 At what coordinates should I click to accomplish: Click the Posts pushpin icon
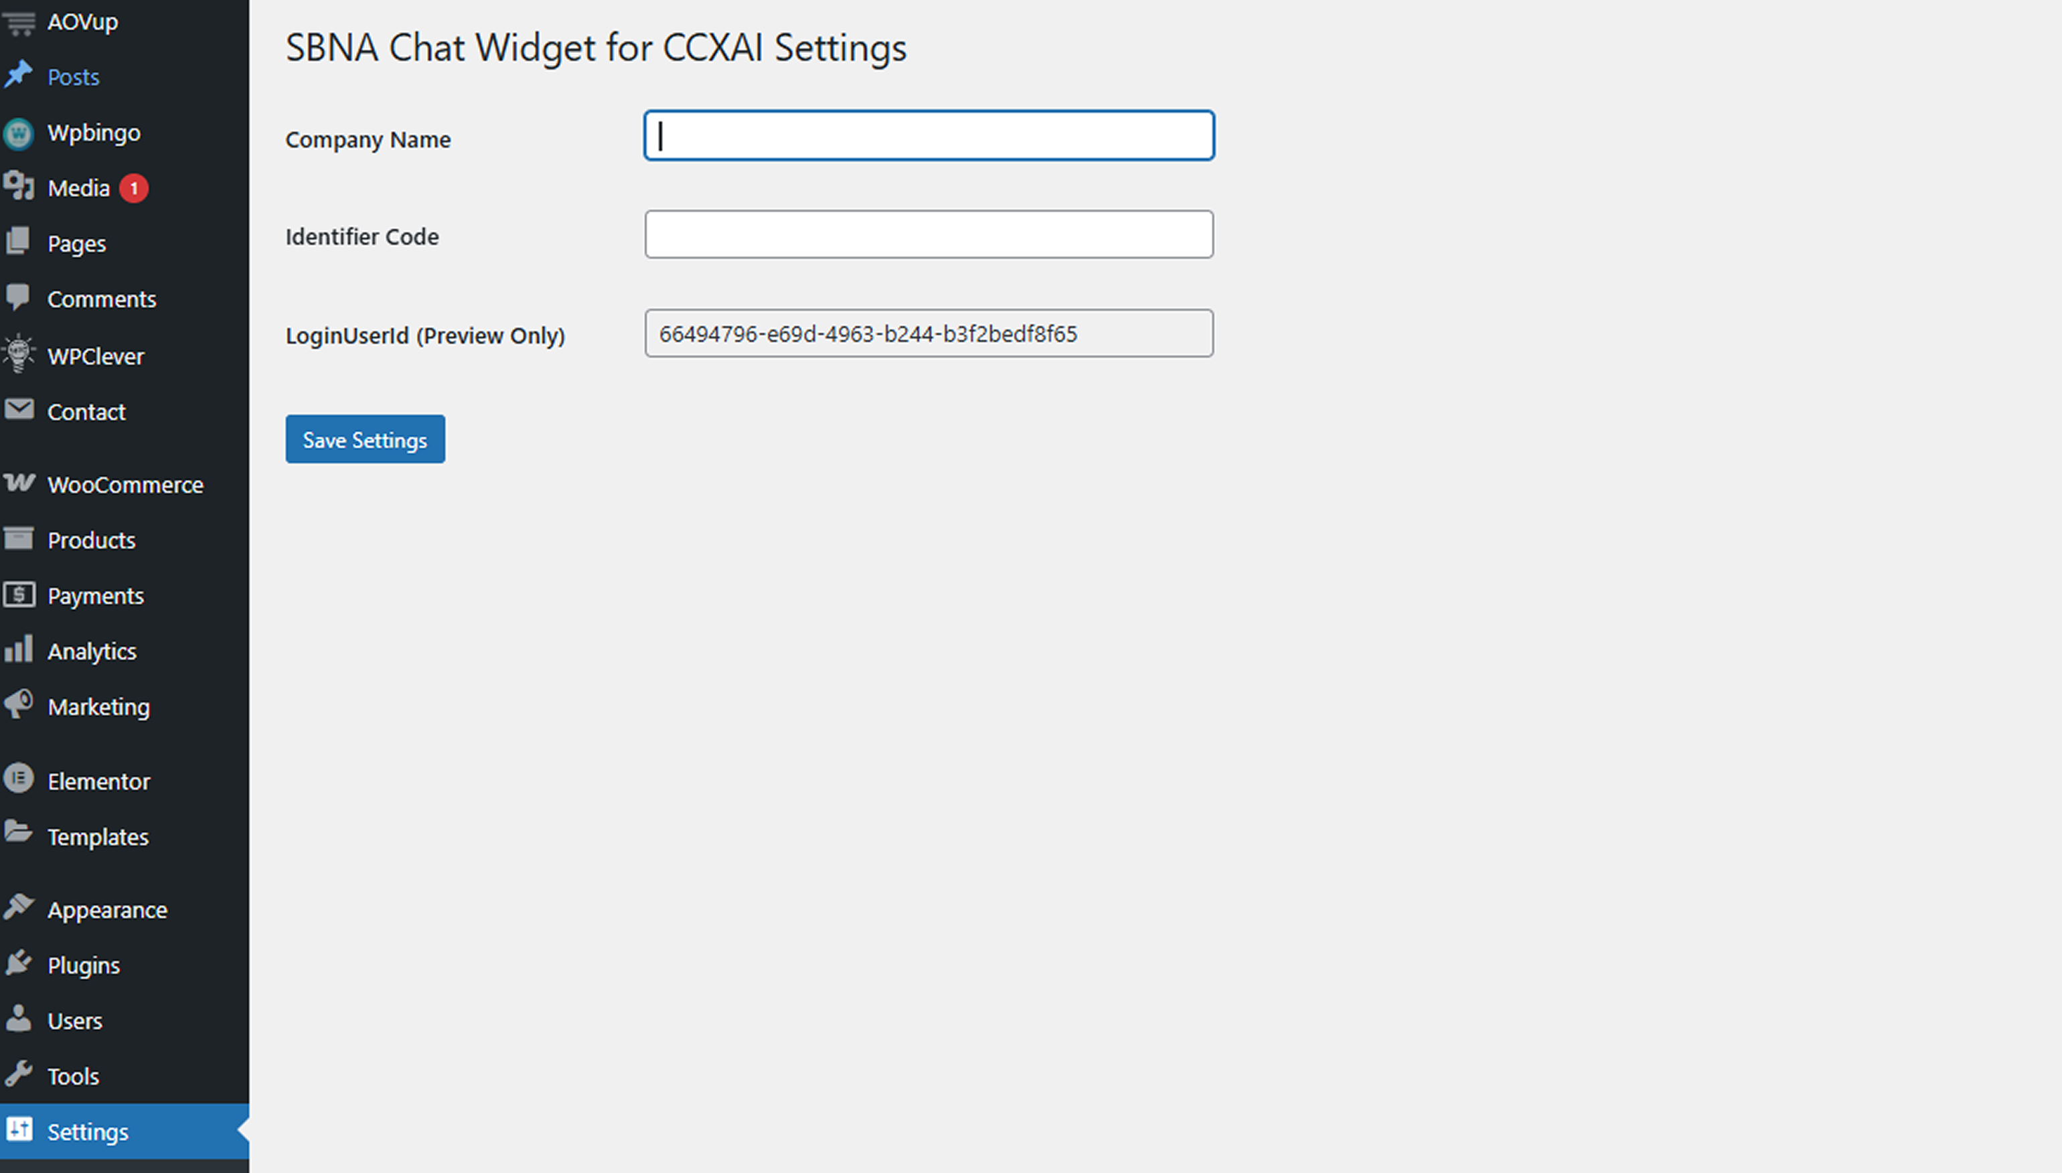click(19, 76)
